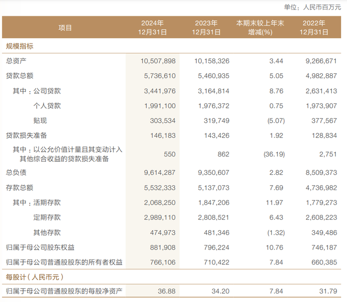347x302 pixels.
Task: Click the 2023年12月31日 column header
Action: pos(206,28)
